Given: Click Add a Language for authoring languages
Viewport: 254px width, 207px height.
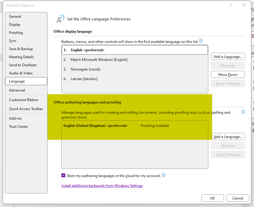Looking at the screenshot, I should pyautogui.click(x=228, y=137).
